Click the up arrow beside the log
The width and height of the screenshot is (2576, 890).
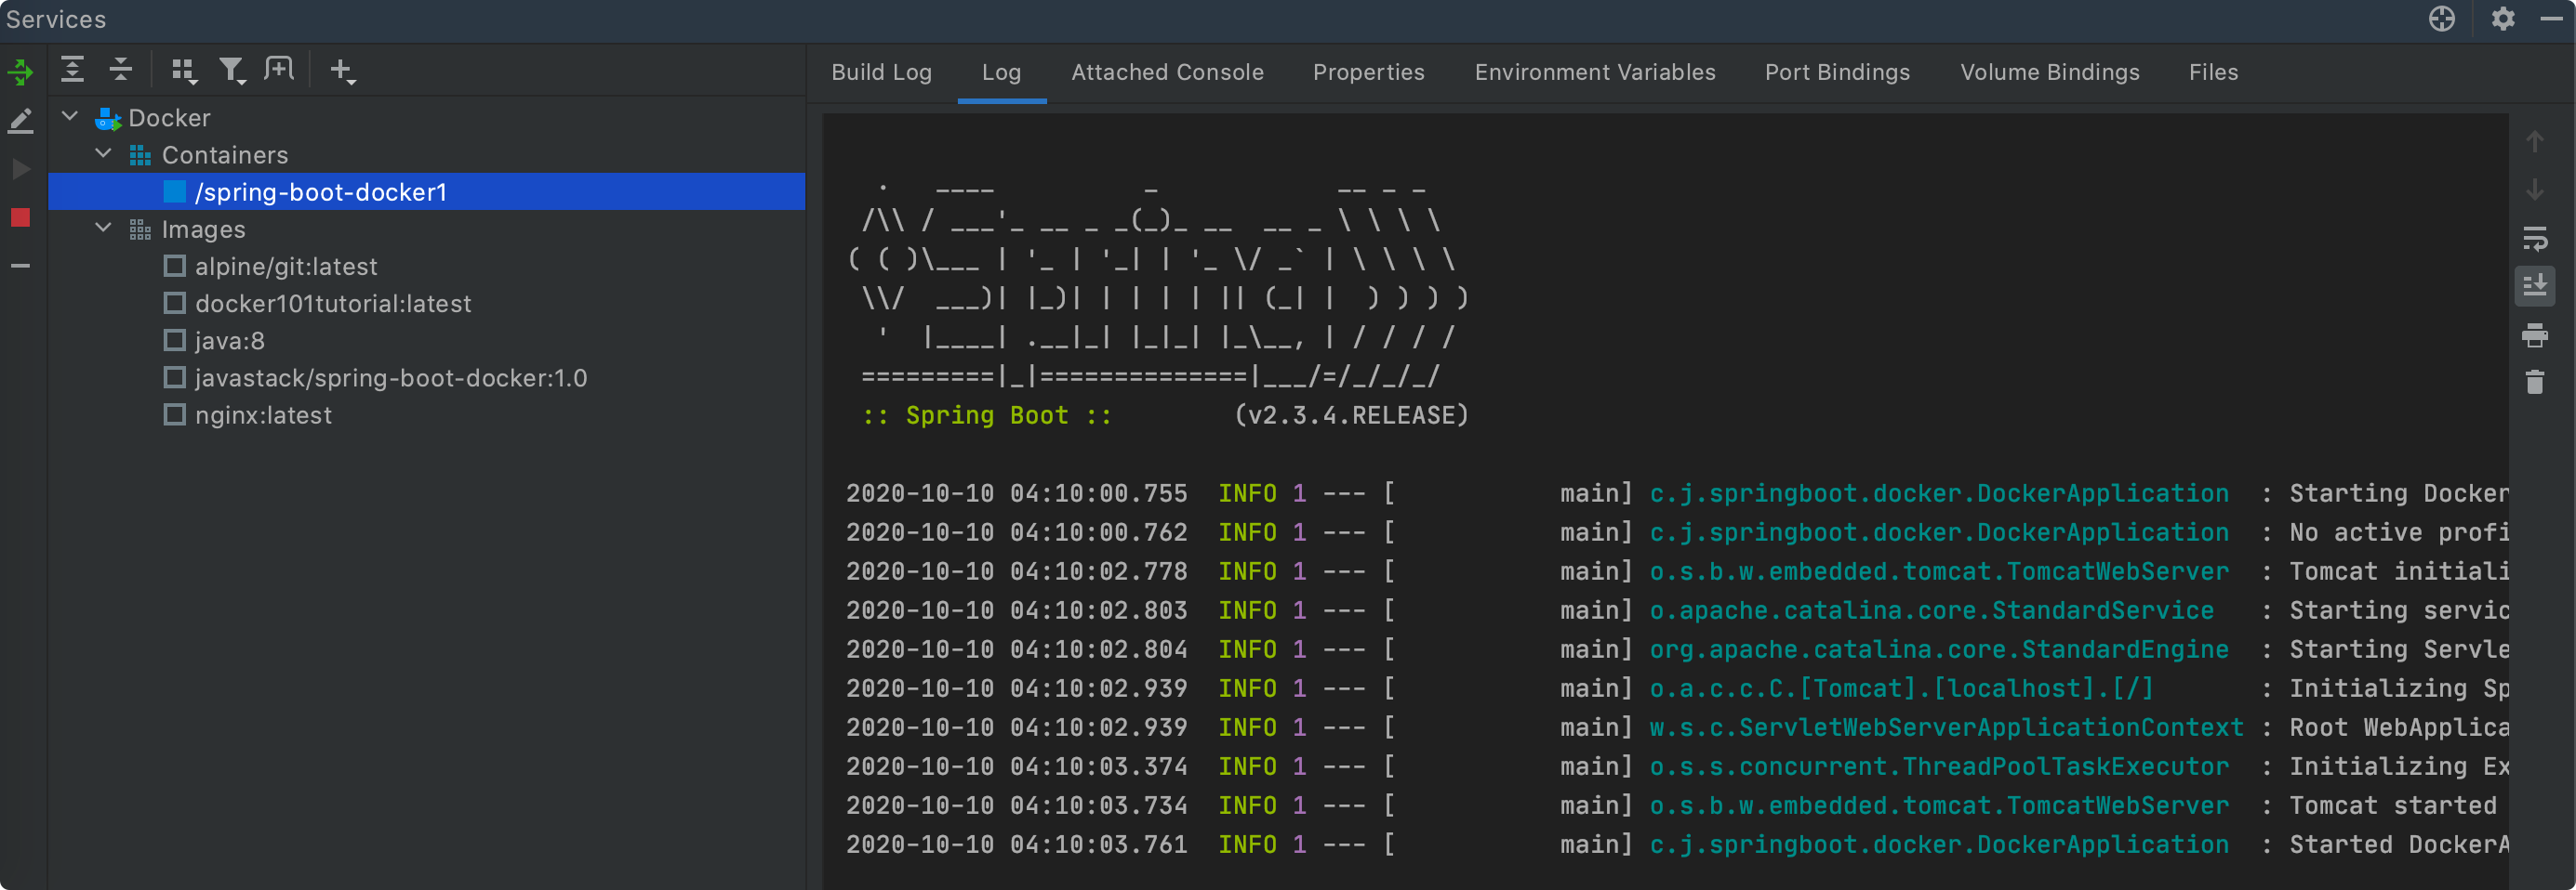click(2535, 142)
